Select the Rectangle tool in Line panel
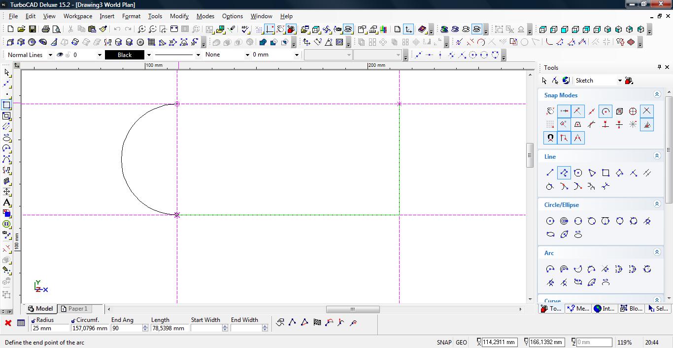This screenshot has width=673, height=348. pyautogui.click(x=606, y=173)
